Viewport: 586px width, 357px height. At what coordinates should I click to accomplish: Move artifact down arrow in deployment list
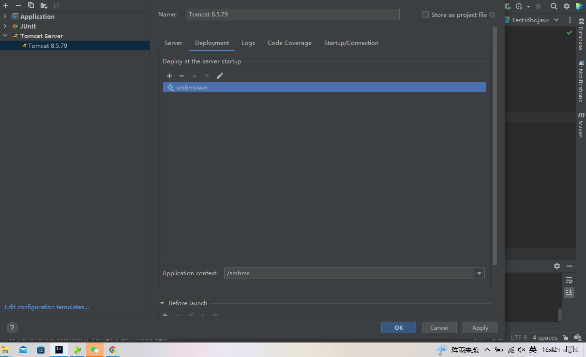207,76
